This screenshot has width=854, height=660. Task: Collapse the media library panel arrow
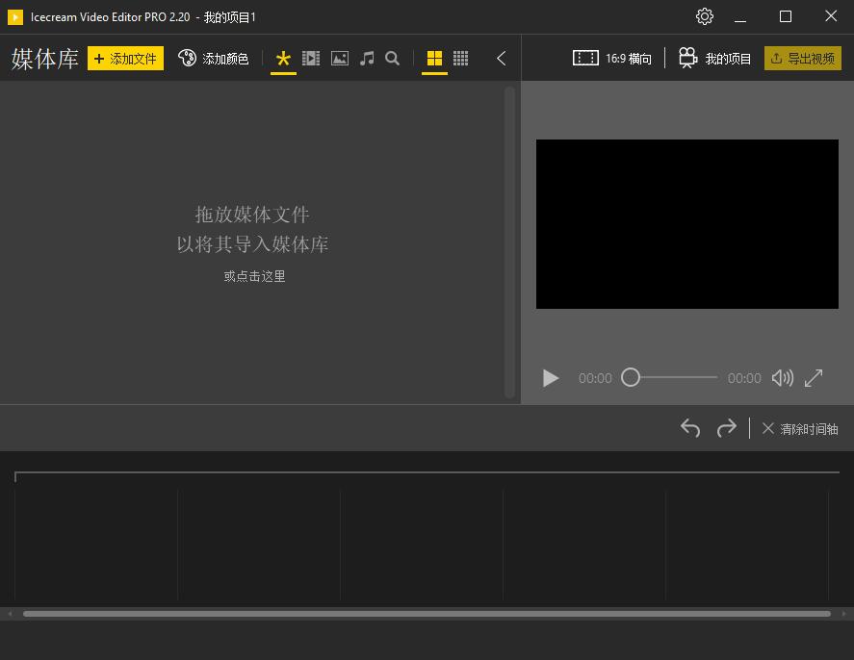tap(502, 59)
